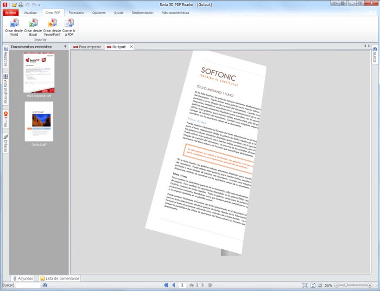Zoom out with the minus button

[336, 285]
